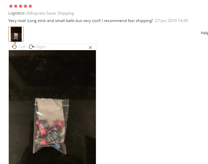The width and height of the screenshot is (208, 164).
Task: Click the Helpful link at right edge
Action: pos(204,33)
